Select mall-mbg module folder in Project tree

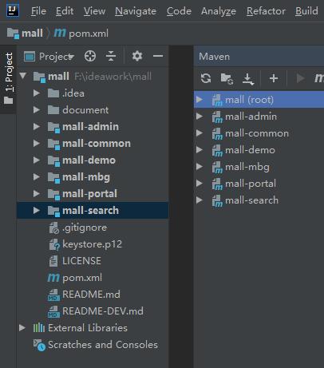click(93, 177)
